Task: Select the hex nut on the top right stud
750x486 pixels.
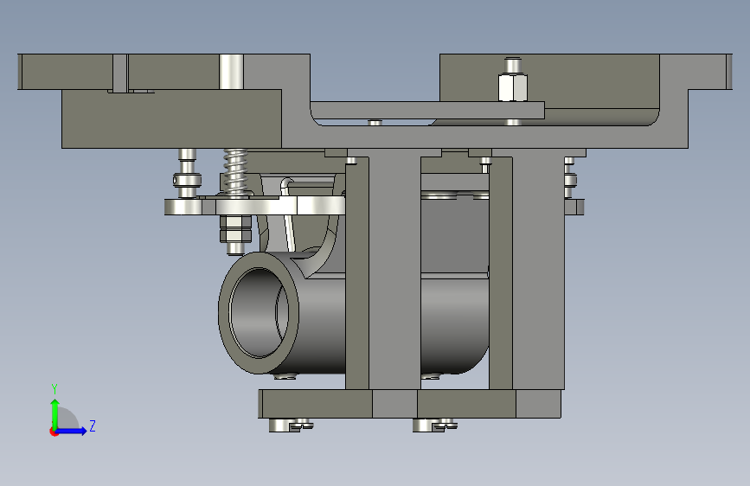Action: 513,87
